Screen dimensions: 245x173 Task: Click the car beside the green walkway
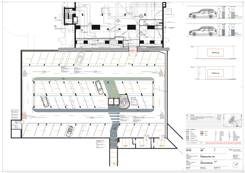pos(99,86)
